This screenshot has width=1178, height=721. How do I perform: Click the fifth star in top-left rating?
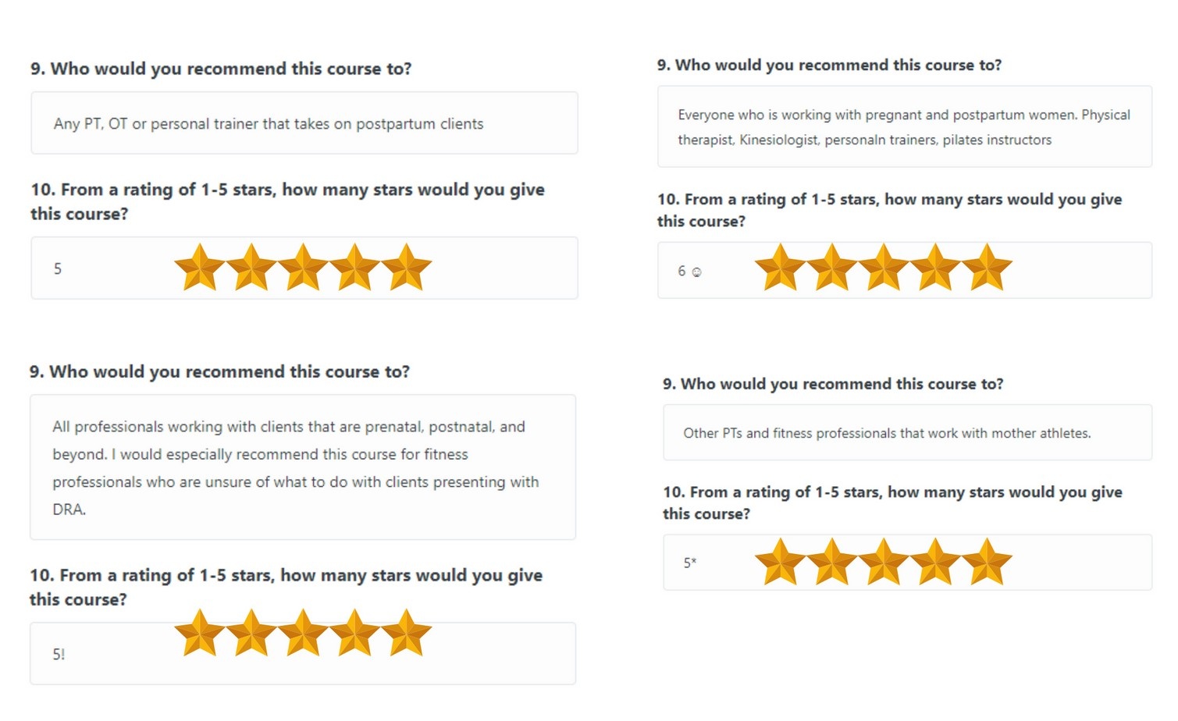point(406,268)
